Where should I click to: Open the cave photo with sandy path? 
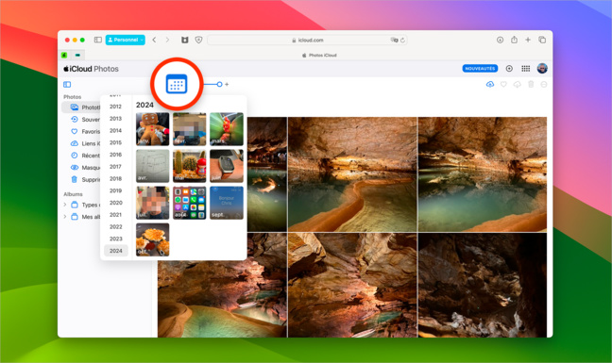tap(352, 174)
